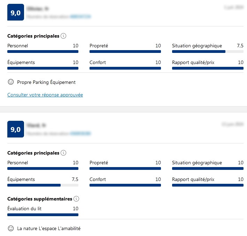Click the 9,0 score badge of second review
247x236 pixels.
coord(16,129)
